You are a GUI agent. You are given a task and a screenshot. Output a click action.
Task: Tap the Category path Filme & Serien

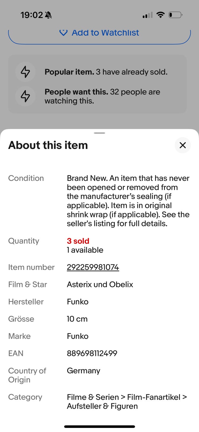(93, 397)
